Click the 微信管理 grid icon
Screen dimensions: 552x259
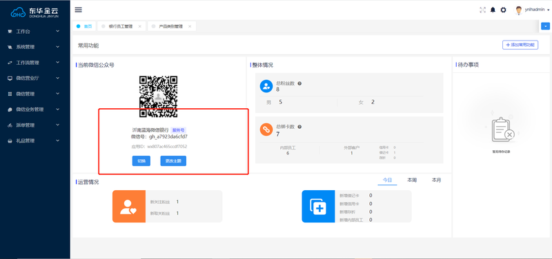coord(10,94)
